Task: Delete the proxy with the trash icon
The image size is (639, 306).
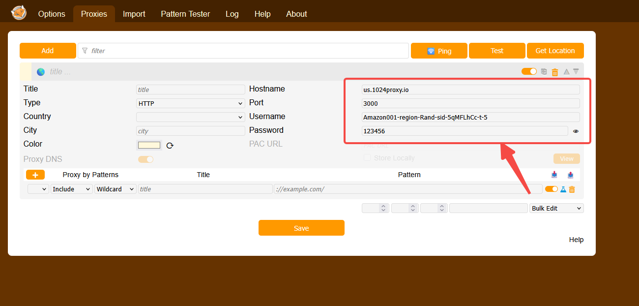Action: coord(555,72)
